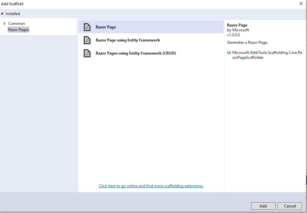The image size is (307, 213).
Task: Click the Razor Page using Entity Framework icon
Action: point(87,40)
